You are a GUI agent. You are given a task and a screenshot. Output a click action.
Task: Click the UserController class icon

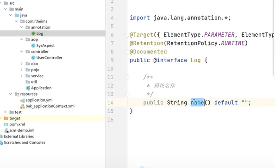pyautogui.click(x=33, y=58)
